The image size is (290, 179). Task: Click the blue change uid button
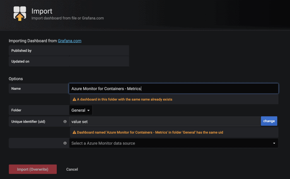pos(269,121)
